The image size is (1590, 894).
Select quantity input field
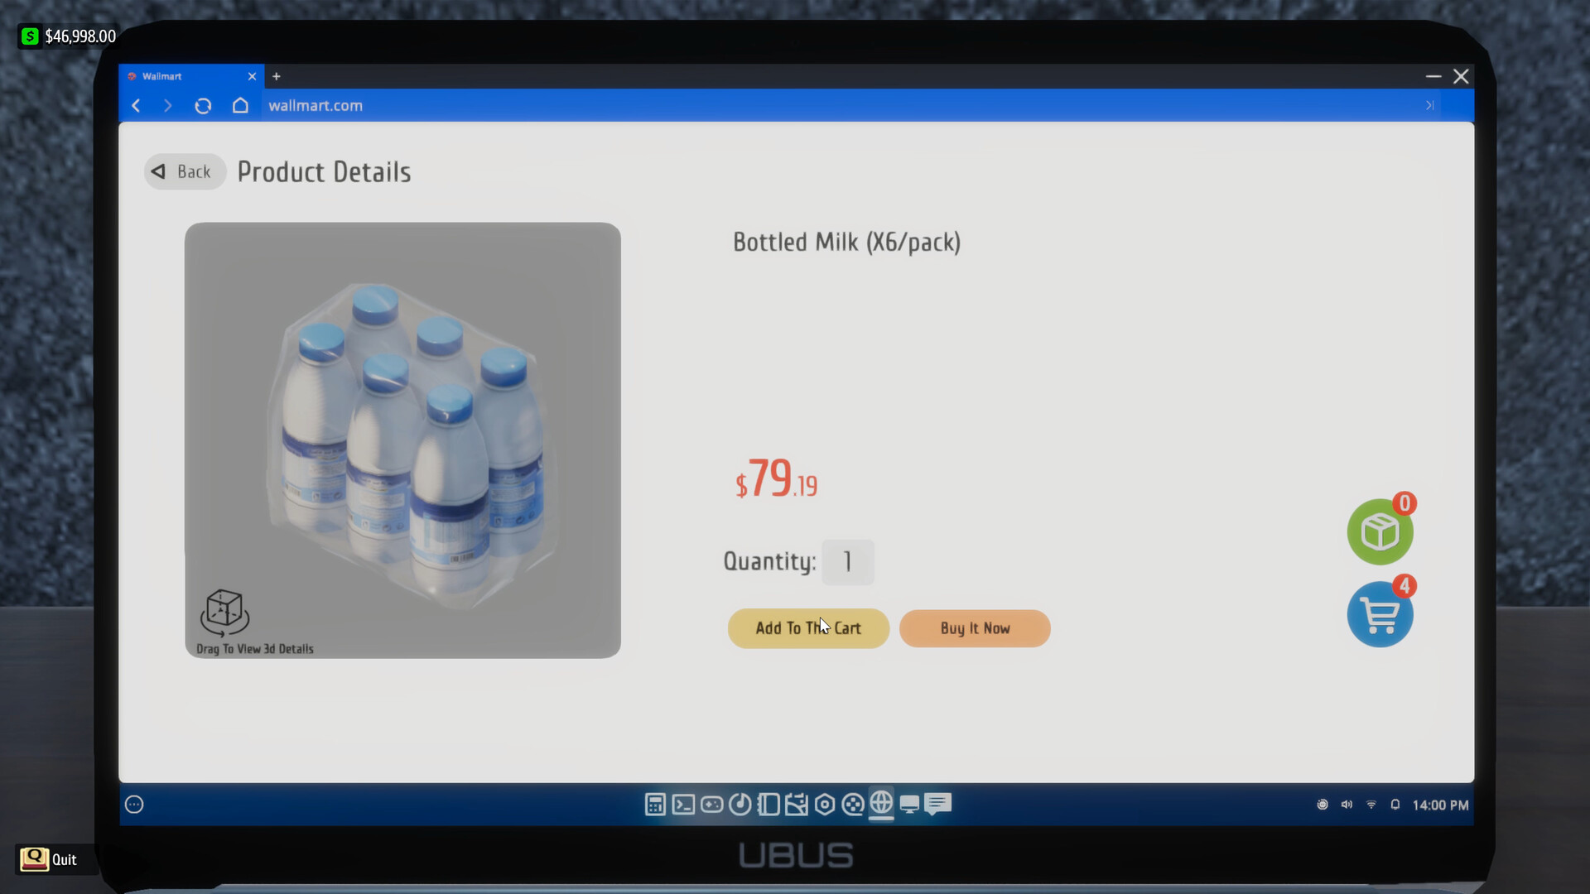(x=850, y=561)
